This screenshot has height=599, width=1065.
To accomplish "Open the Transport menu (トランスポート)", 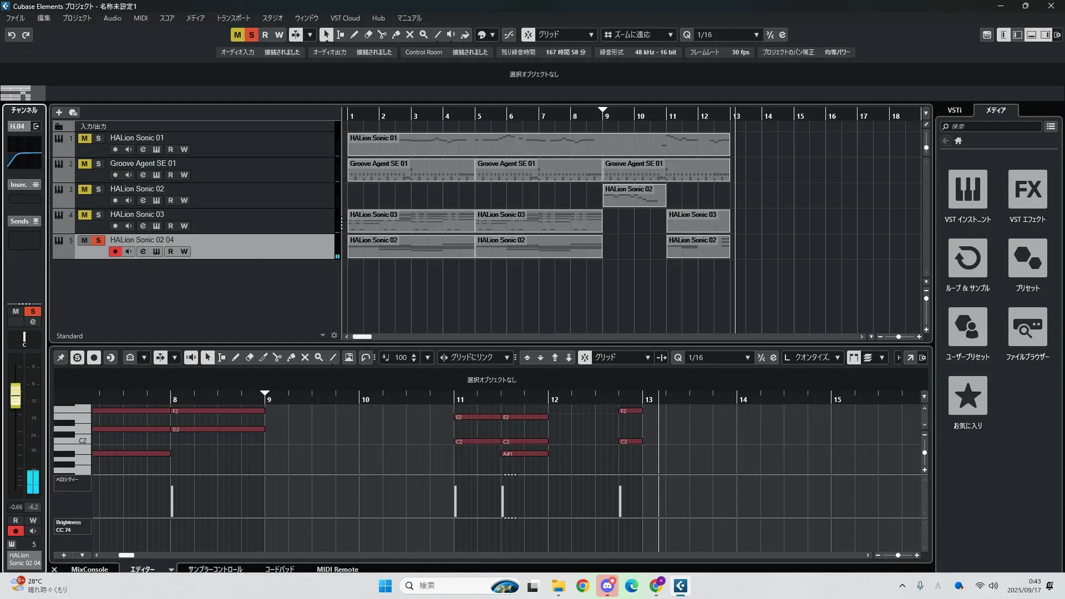I will coord(233,18).
